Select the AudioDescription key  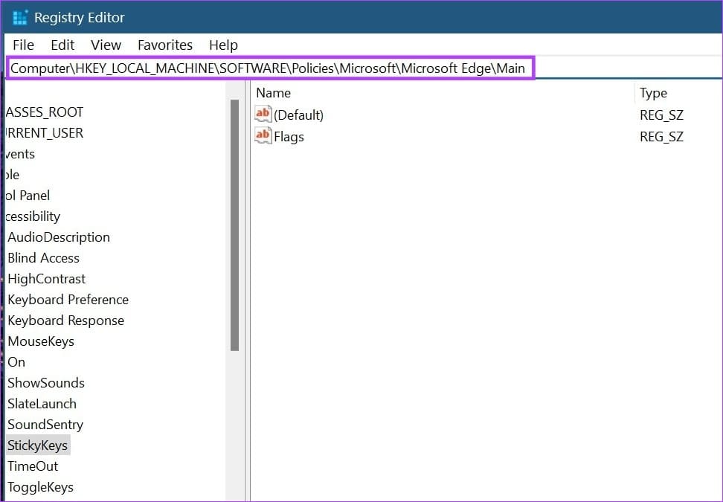59,237
